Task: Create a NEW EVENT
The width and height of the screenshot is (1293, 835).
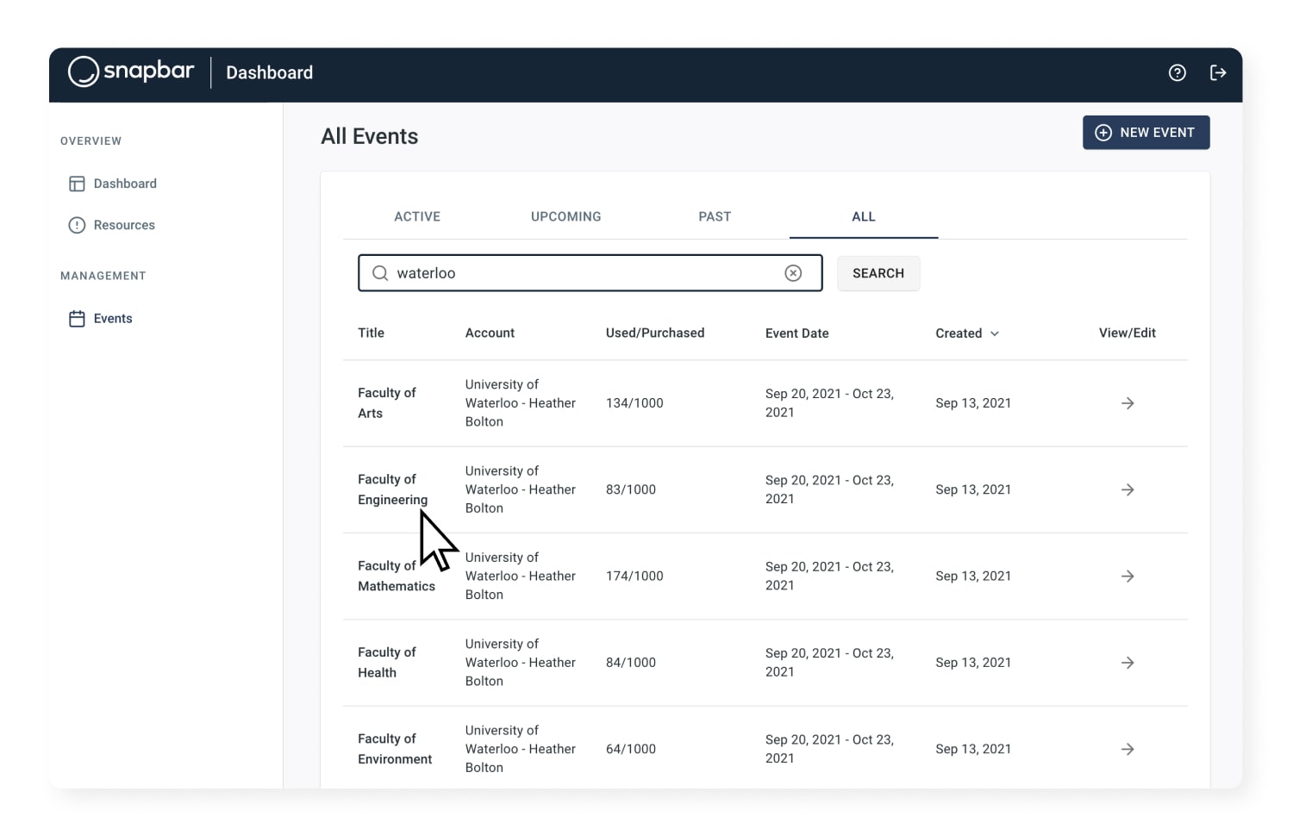Action: tap(1146, 133)
